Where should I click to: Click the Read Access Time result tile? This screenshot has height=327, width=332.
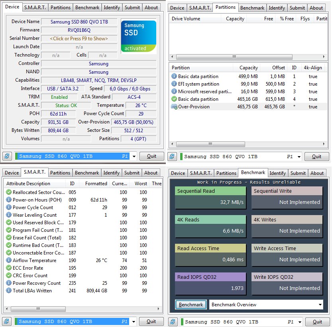[x=210, y=255]
